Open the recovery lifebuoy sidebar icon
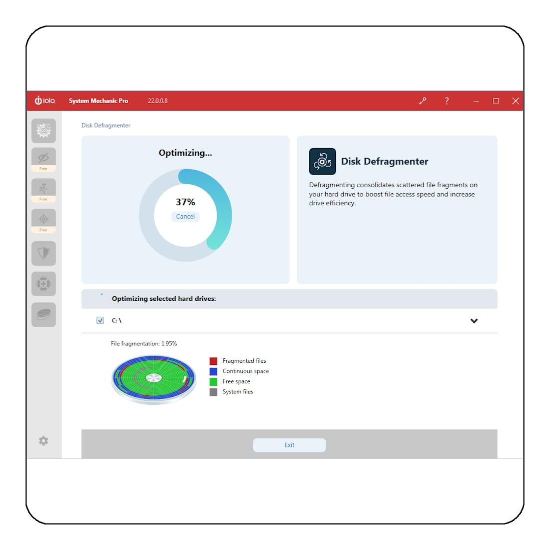Screen dimensions: 550x550 [x=44, y=283]
